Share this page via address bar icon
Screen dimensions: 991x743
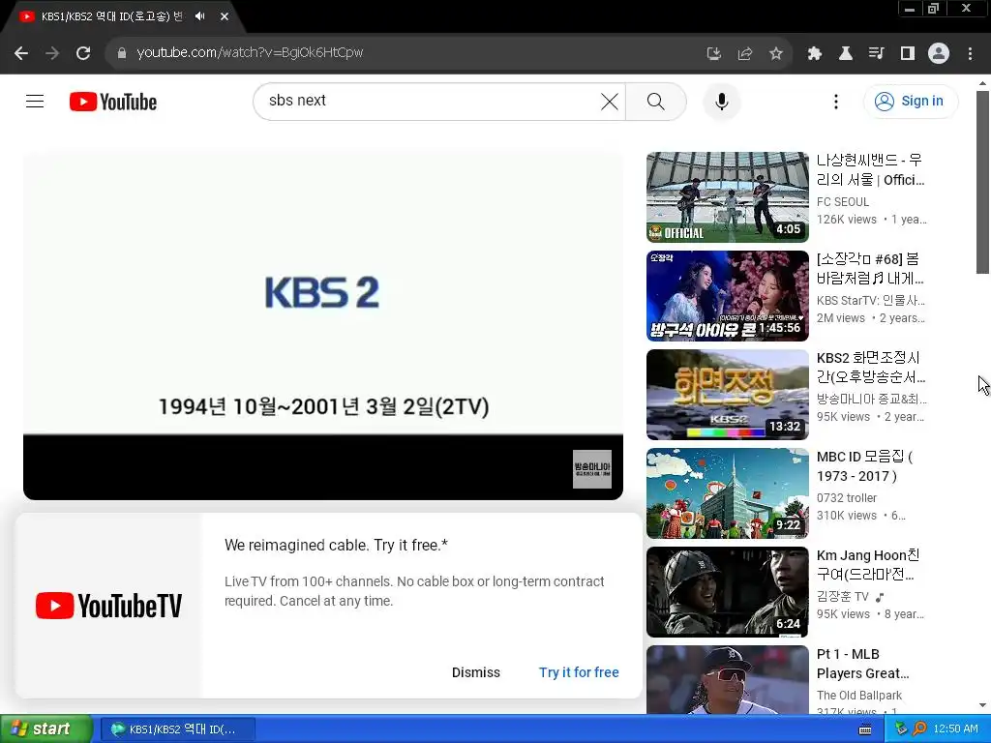(x=745, y=54)
